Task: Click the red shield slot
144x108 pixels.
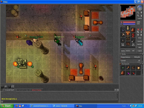Action: 133,35
